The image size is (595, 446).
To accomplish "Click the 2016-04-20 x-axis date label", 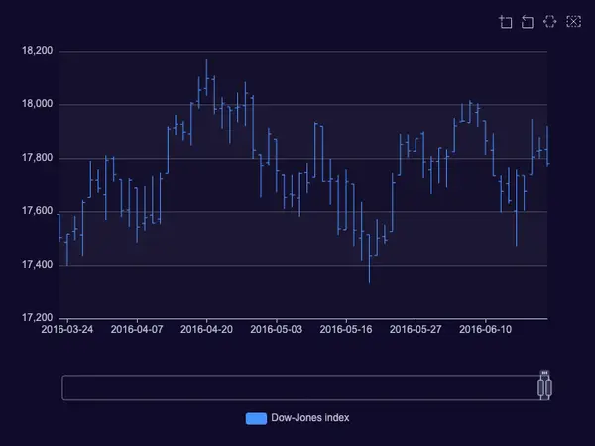I will point(206,329).
